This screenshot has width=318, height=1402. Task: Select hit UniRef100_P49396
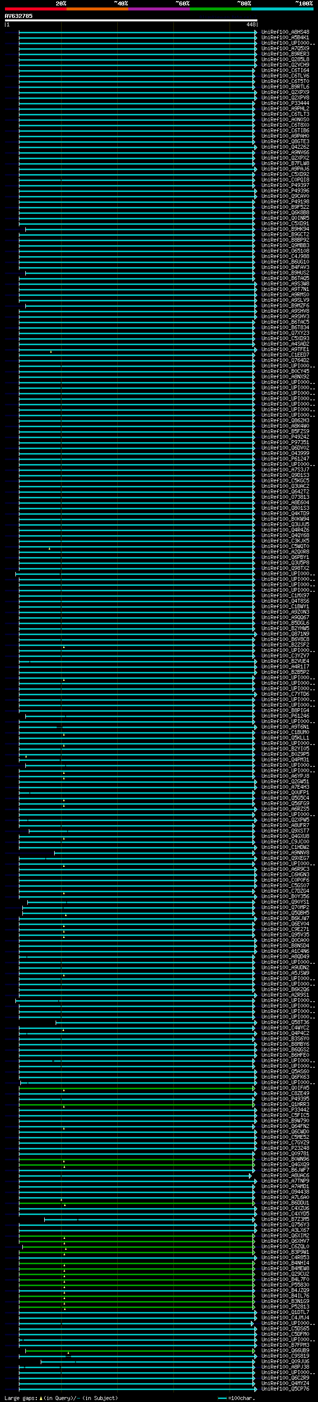click(285, 190)
